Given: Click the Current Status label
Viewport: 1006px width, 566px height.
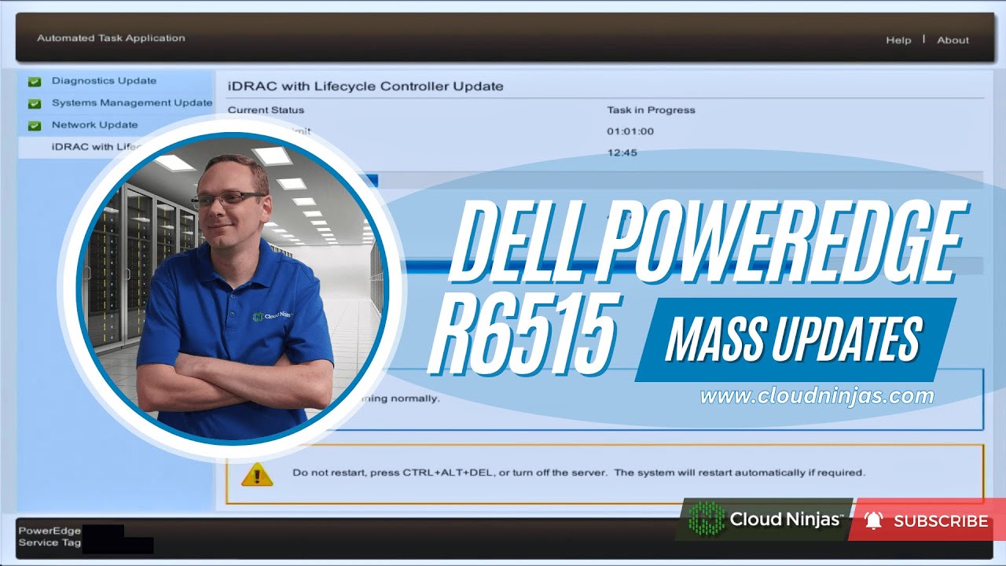Looking at the screenshot, I should (x=266, y=110).
